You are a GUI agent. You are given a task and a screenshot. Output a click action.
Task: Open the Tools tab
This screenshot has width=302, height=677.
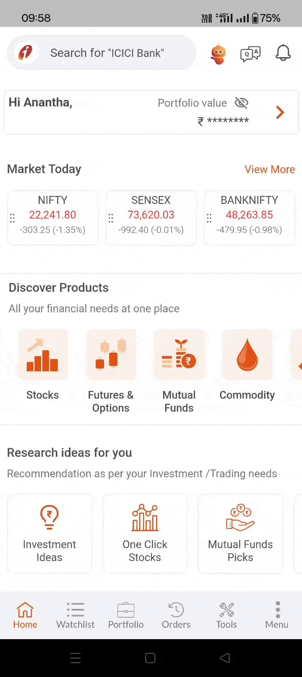pos(226,615)
